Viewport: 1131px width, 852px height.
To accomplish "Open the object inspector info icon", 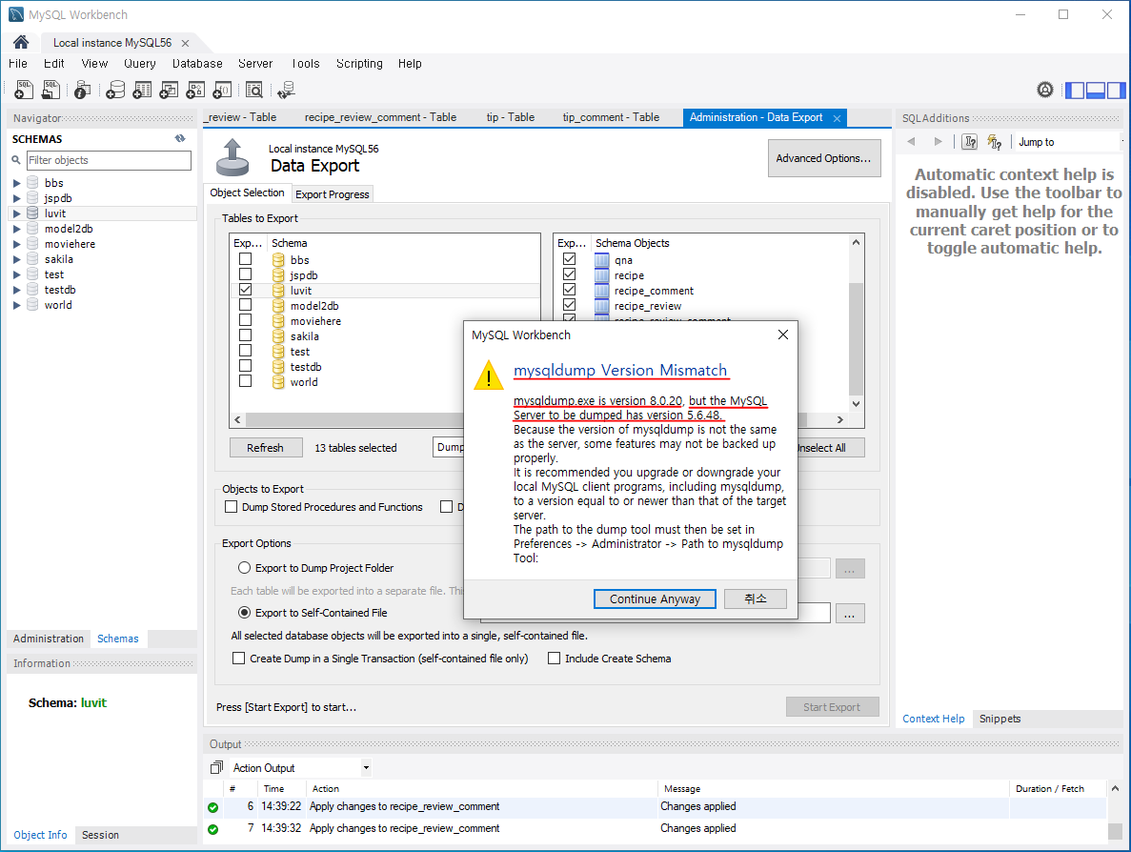I will [x=83, y=90].
